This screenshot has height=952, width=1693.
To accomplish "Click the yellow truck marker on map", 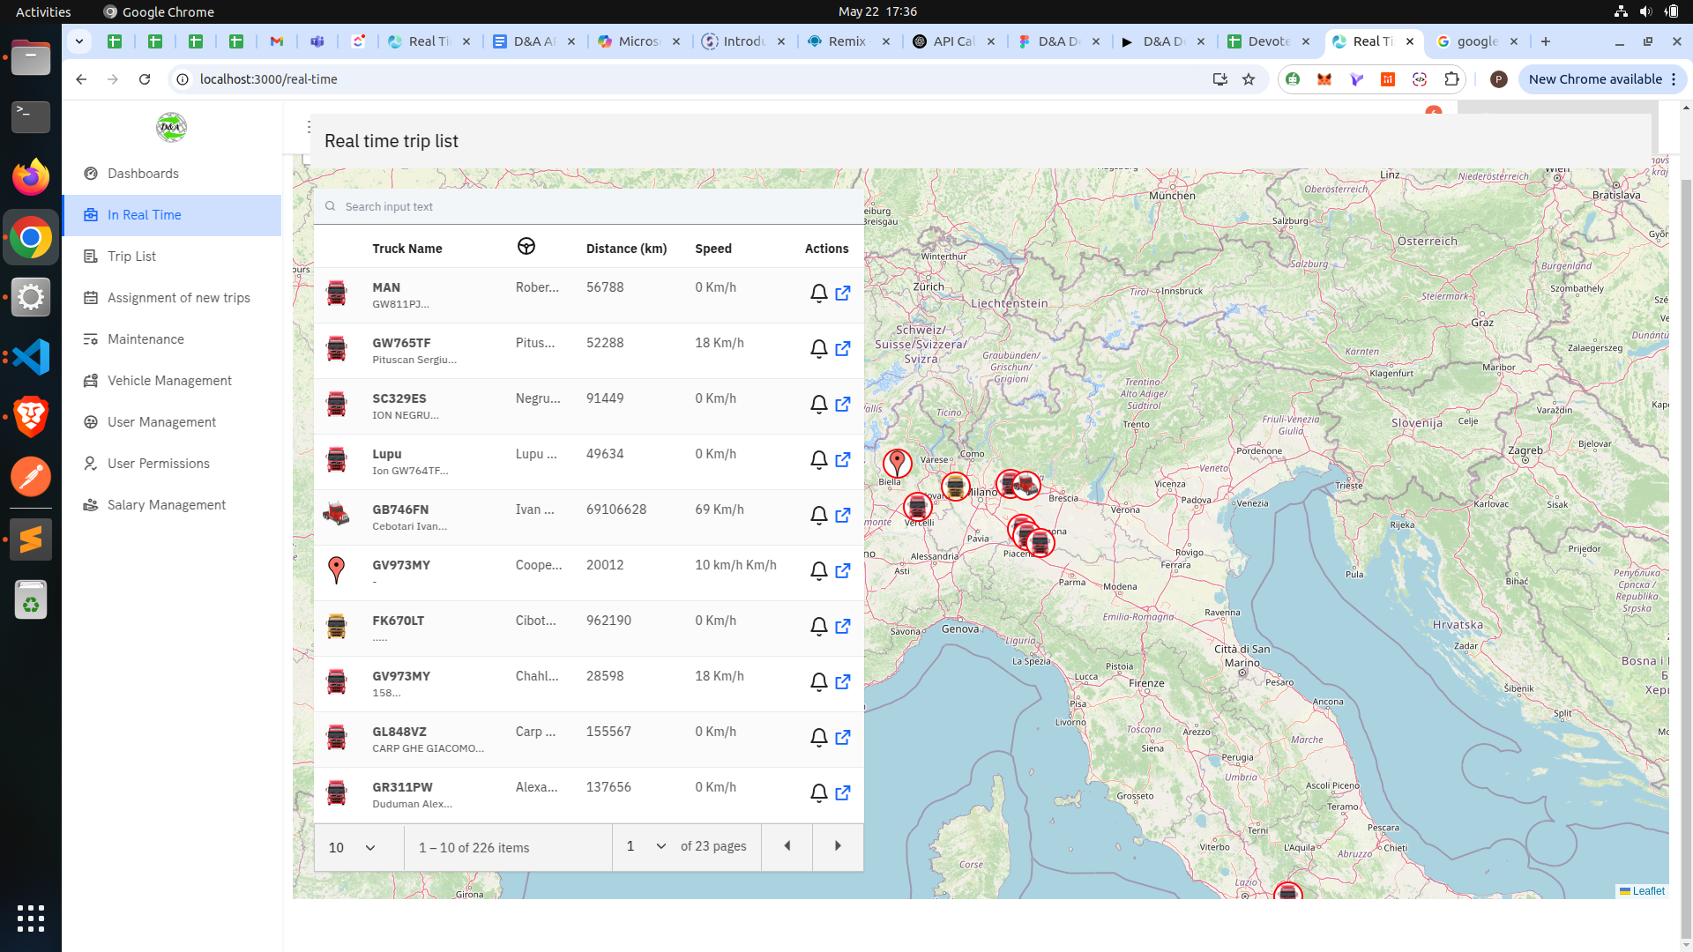I will [955, 486].
